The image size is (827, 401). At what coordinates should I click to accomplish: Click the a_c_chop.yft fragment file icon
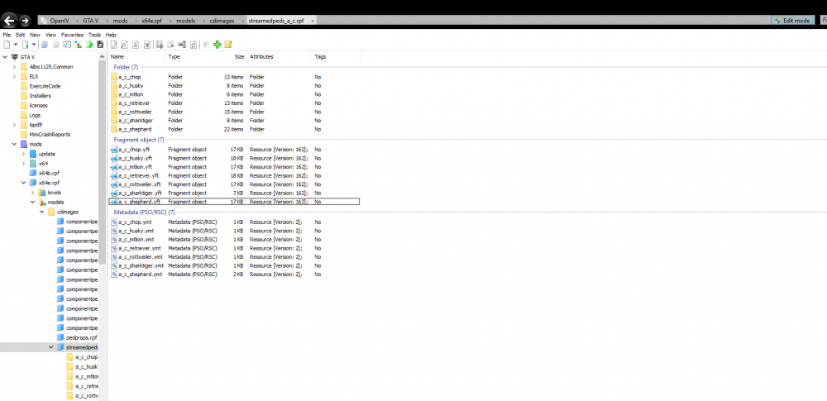click(113, 150)
